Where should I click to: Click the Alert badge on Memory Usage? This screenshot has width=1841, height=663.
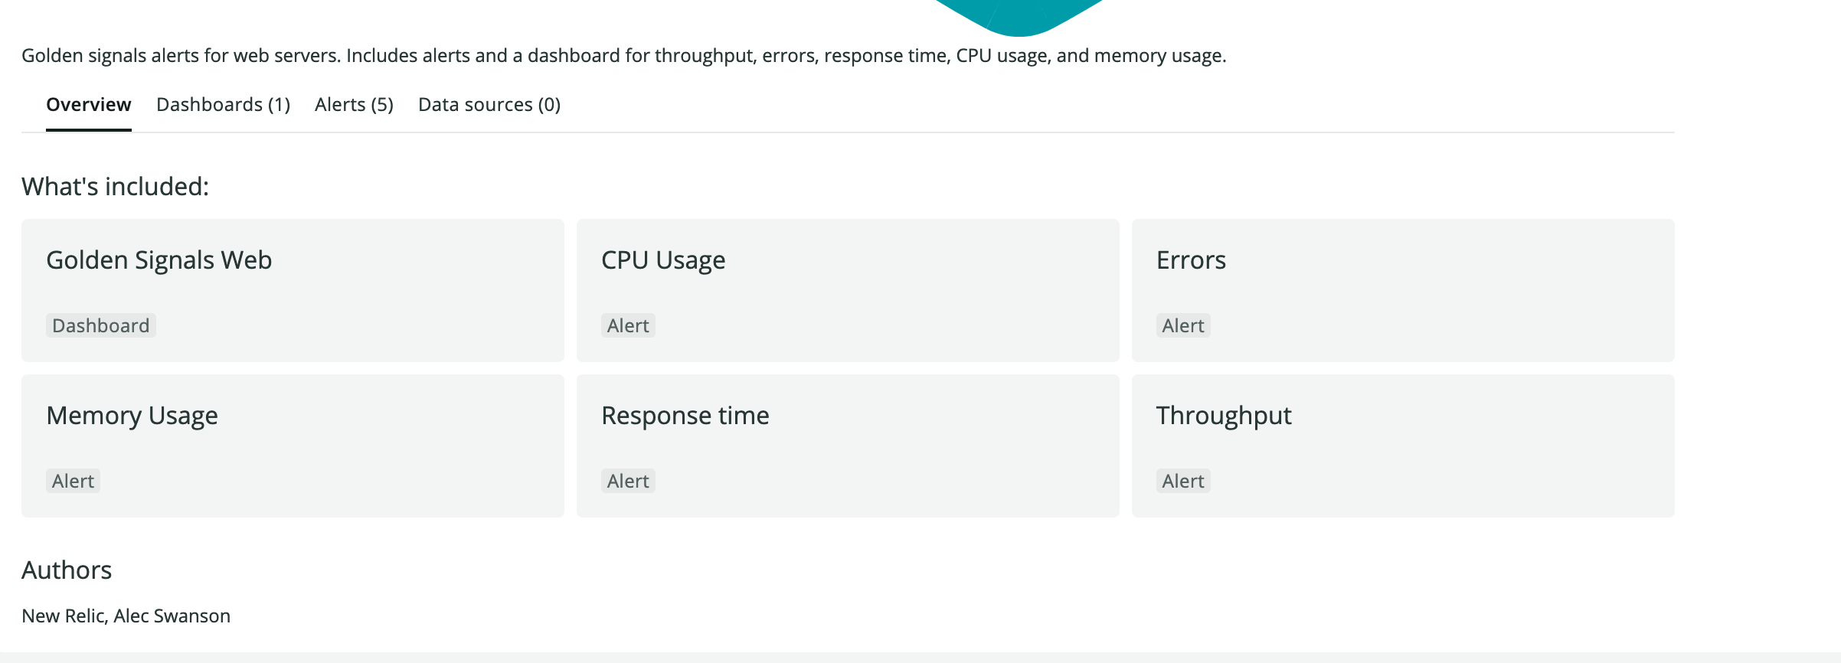(x=74, y=480)
